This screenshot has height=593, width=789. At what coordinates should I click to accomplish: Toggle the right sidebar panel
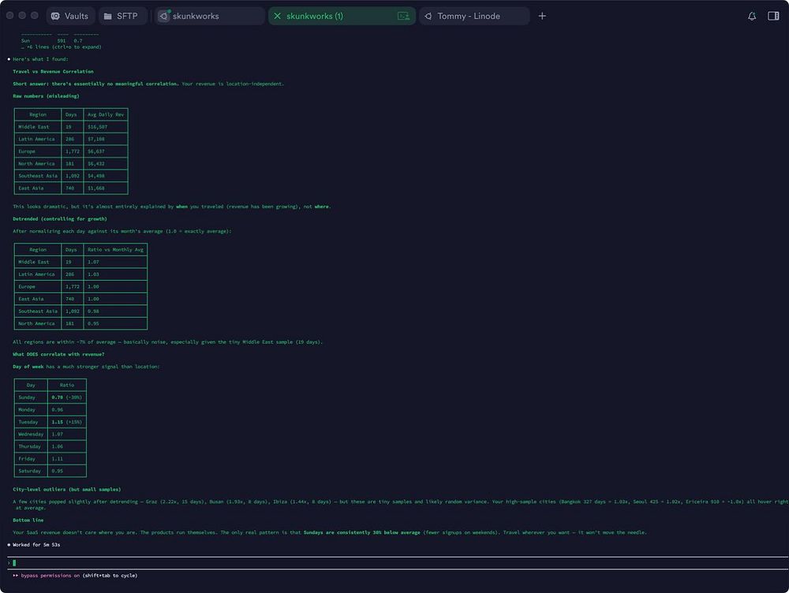773,16
